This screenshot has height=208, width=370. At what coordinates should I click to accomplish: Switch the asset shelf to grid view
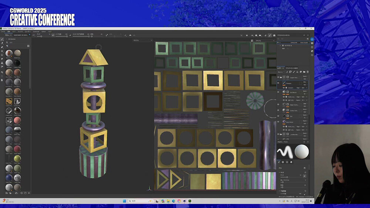28,46
